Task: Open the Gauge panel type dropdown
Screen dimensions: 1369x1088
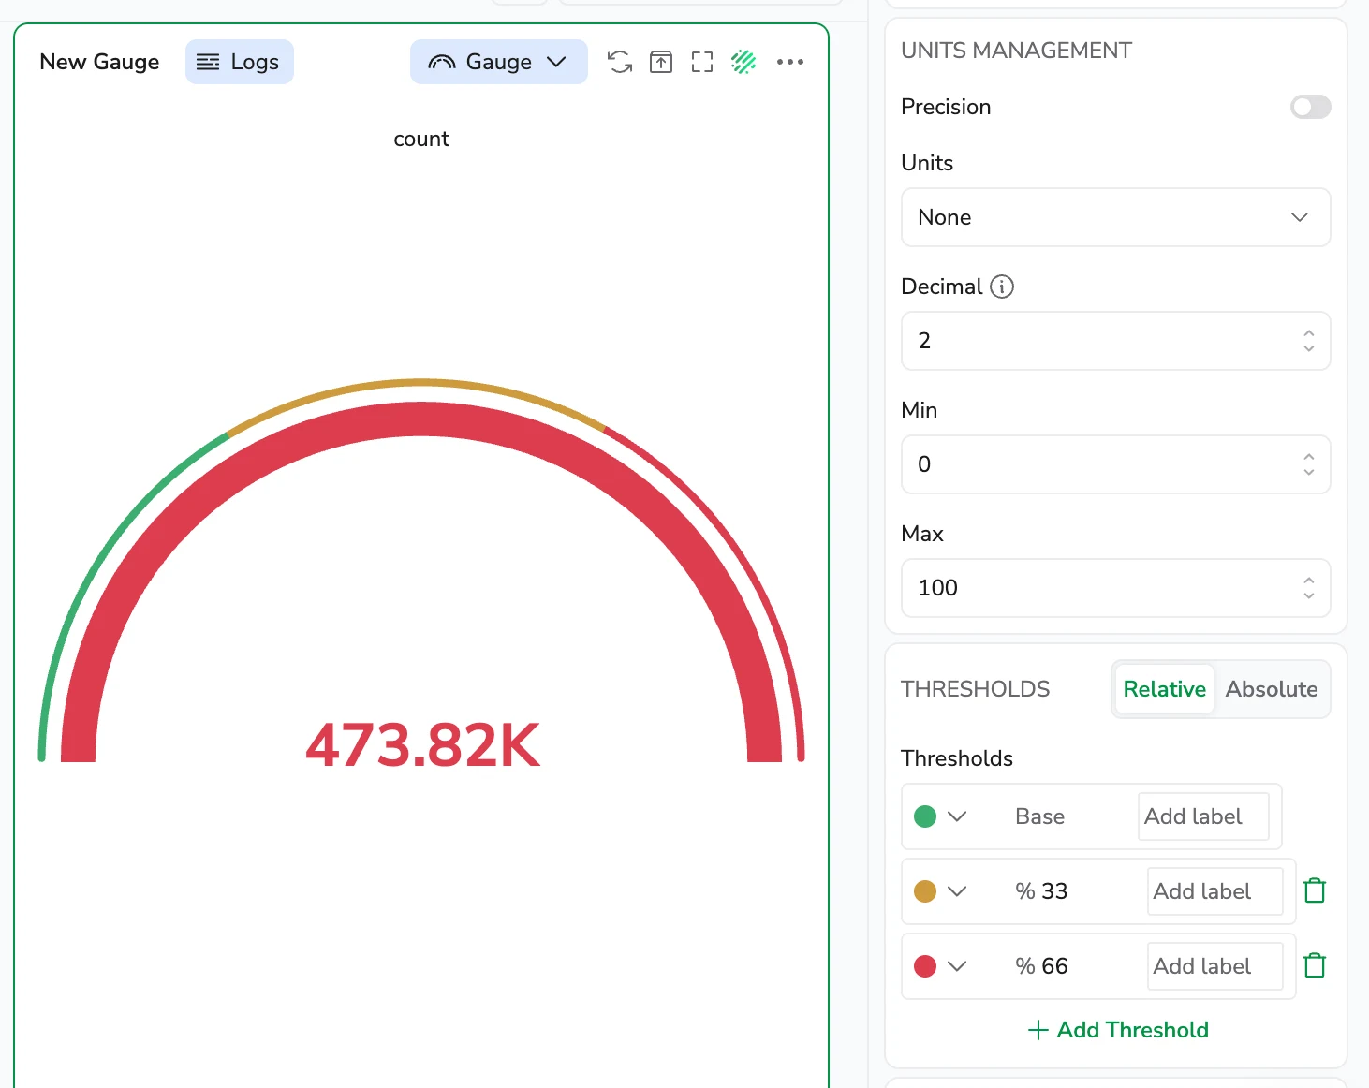Action: point(499,62)
